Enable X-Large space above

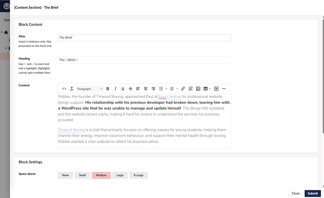tap(138, 175)
